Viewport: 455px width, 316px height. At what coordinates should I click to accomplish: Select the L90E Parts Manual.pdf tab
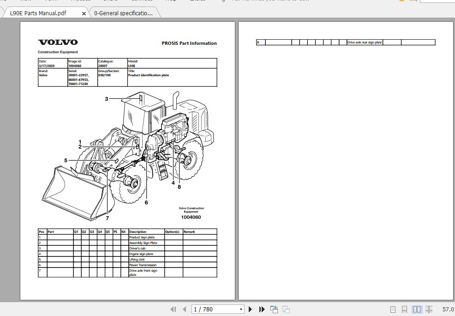(39, 13)
